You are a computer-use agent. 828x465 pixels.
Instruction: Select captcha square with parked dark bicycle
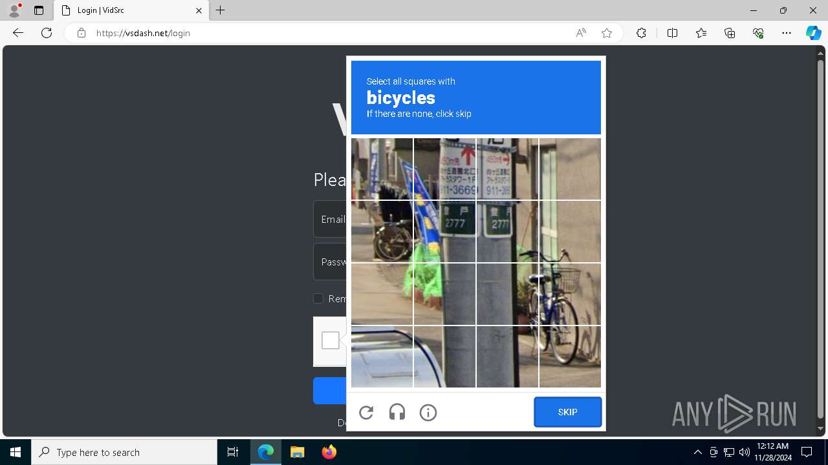pyautogui.click(x=382, y=231)
